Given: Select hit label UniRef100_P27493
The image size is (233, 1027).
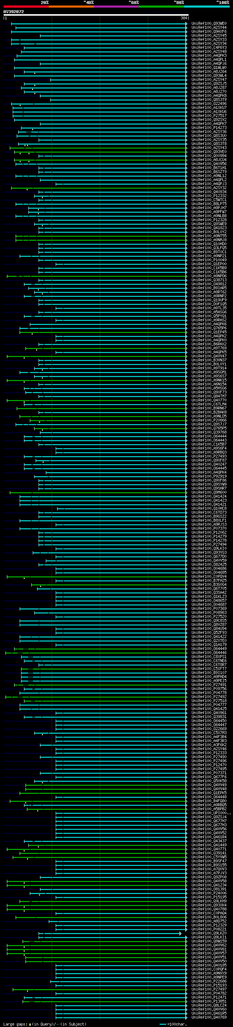Looking at the screenshot, I should [x=209, y=456].
